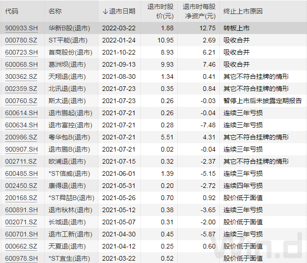Click delisting price 10.95
This screenshot has width=307, height=263.
166,40
